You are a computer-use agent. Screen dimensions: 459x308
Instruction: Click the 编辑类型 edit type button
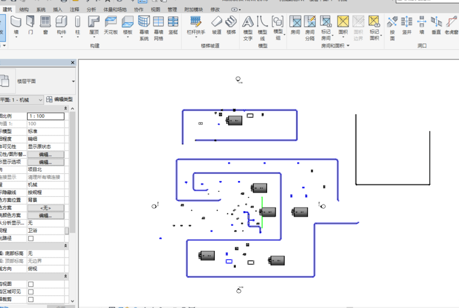[60, 99]
